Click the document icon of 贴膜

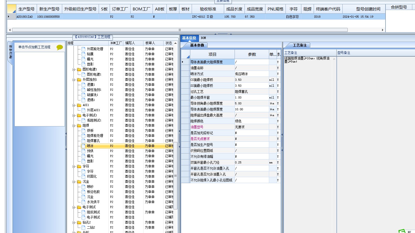tap(83, 54)
